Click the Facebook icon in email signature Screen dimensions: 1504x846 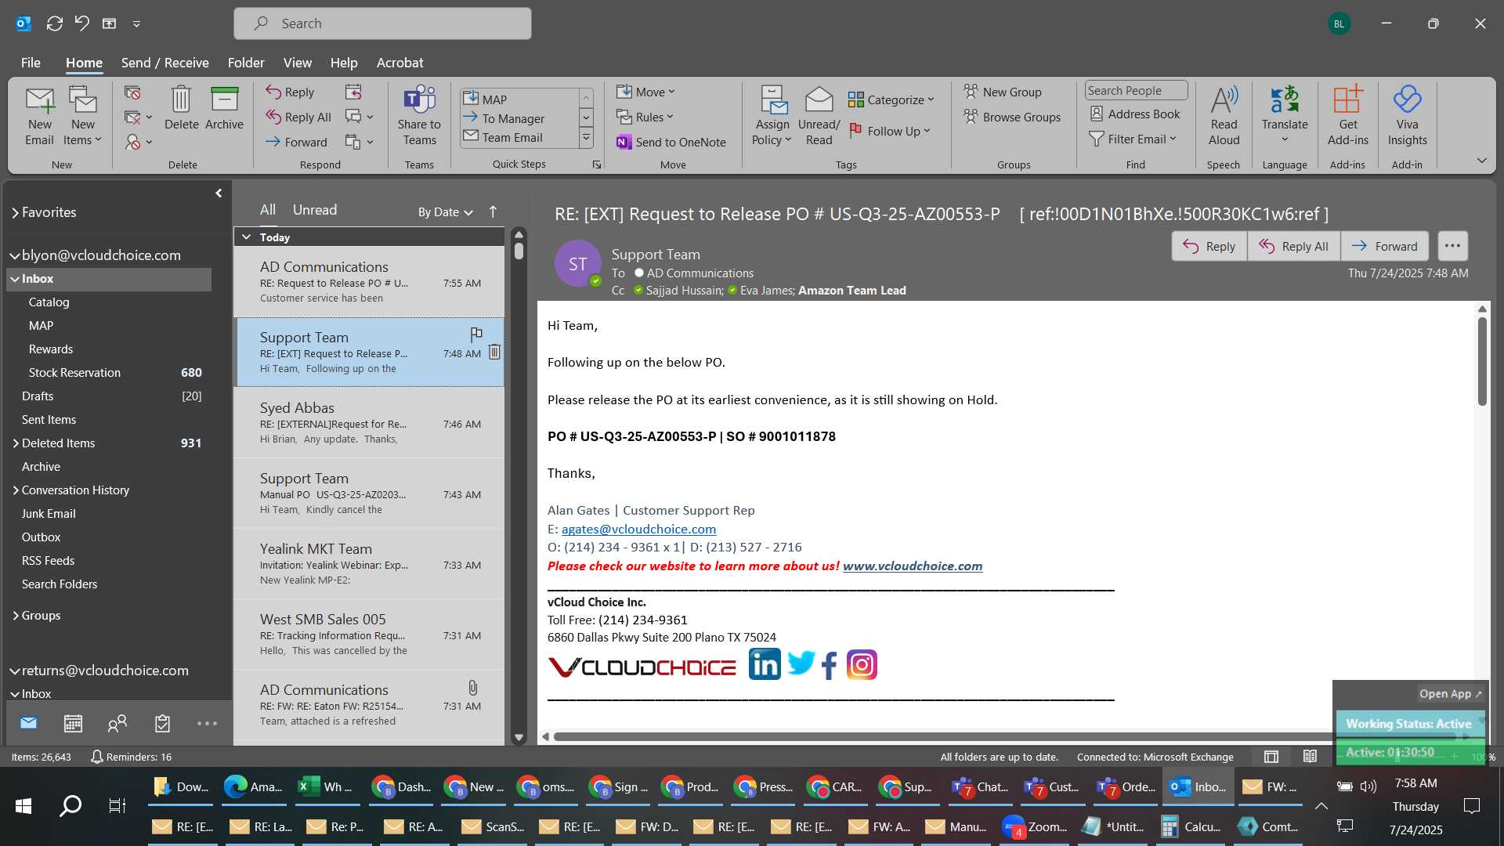pos(830,665)
